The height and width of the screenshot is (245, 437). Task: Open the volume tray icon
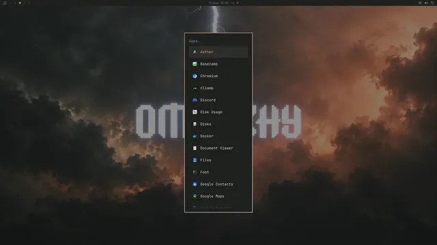pyautogui.click(x=426, y=3)
